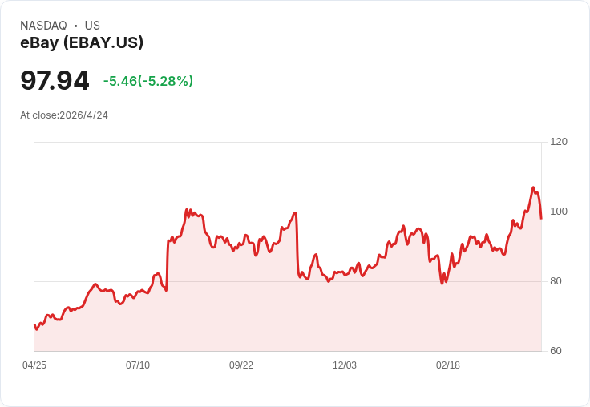Viewport: 590px width, 407px height.
Task: Click the 120 y-axis label
Action: coord(559,142)
